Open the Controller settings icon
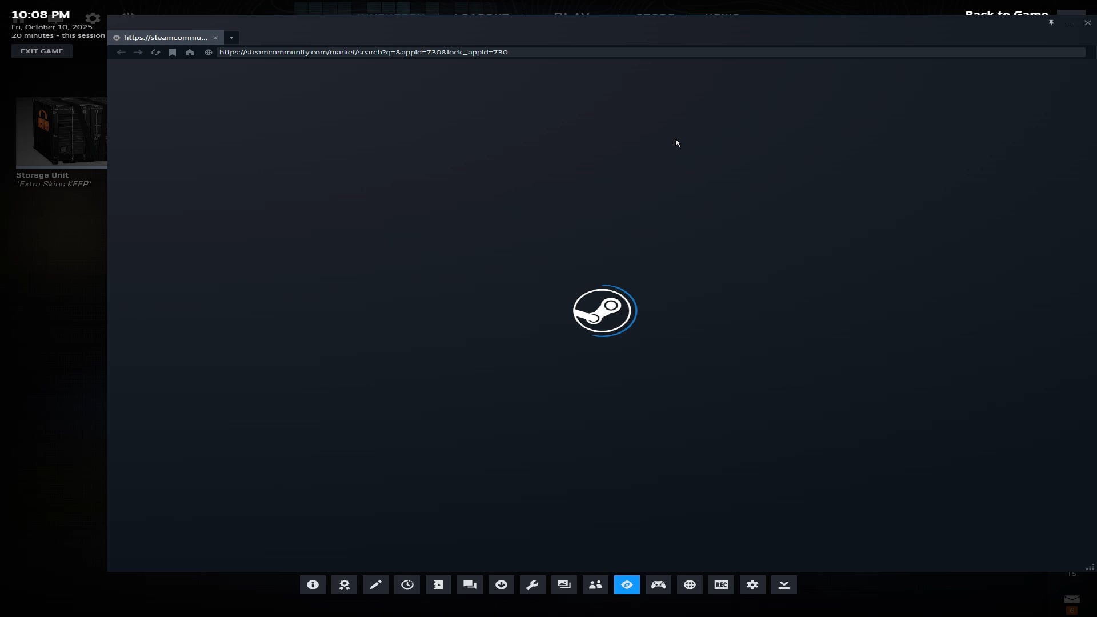This screenshot has width=1097, height=617. click(x=658, y=584)
